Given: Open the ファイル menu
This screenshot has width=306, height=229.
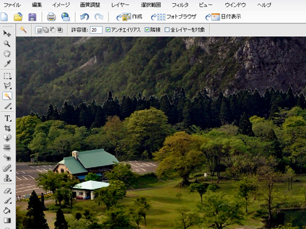Looking at the screenshot, I should (12, 5).
